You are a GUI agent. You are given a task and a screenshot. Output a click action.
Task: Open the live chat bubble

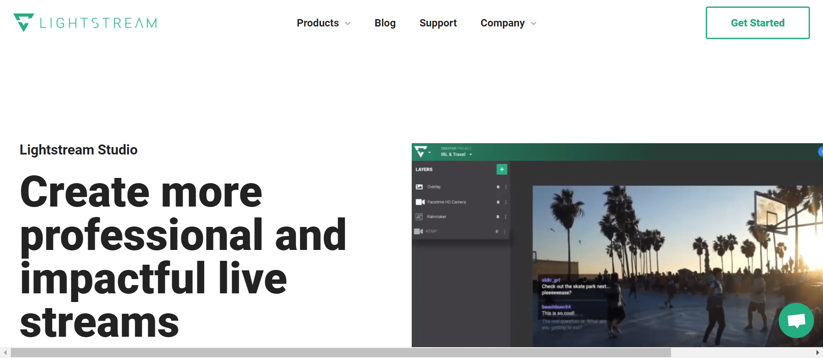click(796, 320)
